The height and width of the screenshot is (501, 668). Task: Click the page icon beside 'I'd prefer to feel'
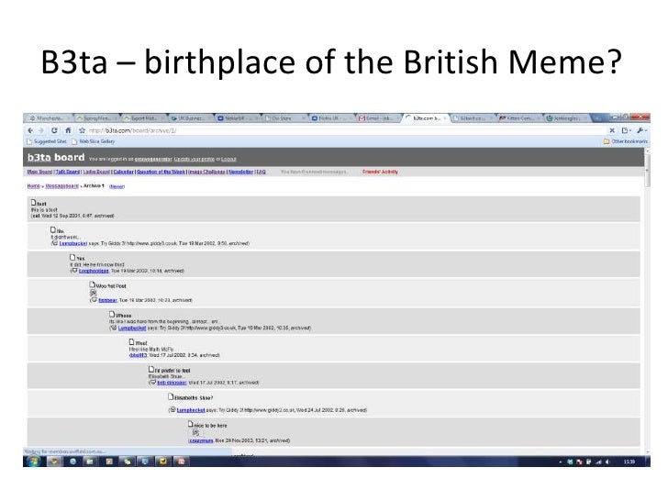tap(151, 369)
